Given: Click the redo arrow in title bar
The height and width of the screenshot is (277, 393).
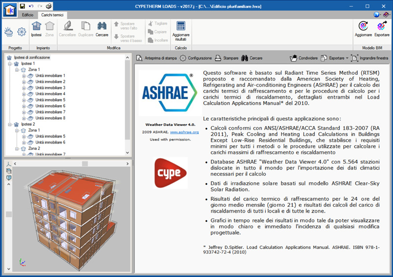Looking at the screenshot, I should coord(40,6).
